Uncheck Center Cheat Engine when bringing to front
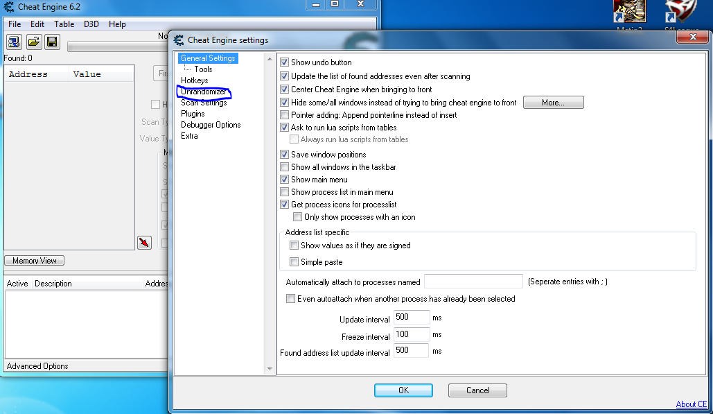The height and width of the screenshot is (414, 713). tap(284, 89)
